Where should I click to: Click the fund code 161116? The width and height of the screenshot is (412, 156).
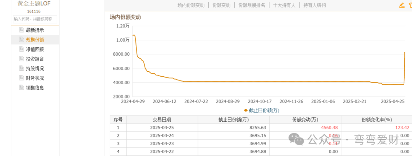point(34,11)
